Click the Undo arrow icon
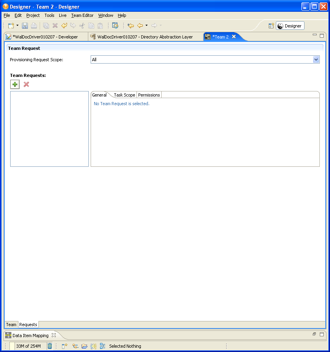This screenshot has height=352, width=330. tap(64, 26)
